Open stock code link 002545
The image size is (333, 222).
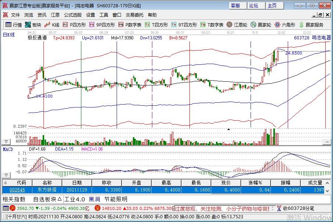pyautogui.click(x=17, y=190)
